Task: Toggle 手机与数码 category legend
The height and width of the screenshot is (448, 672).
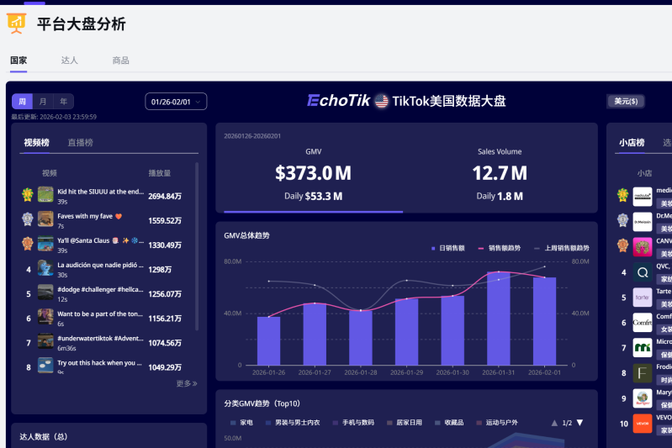Action: [x=353, y=423]
